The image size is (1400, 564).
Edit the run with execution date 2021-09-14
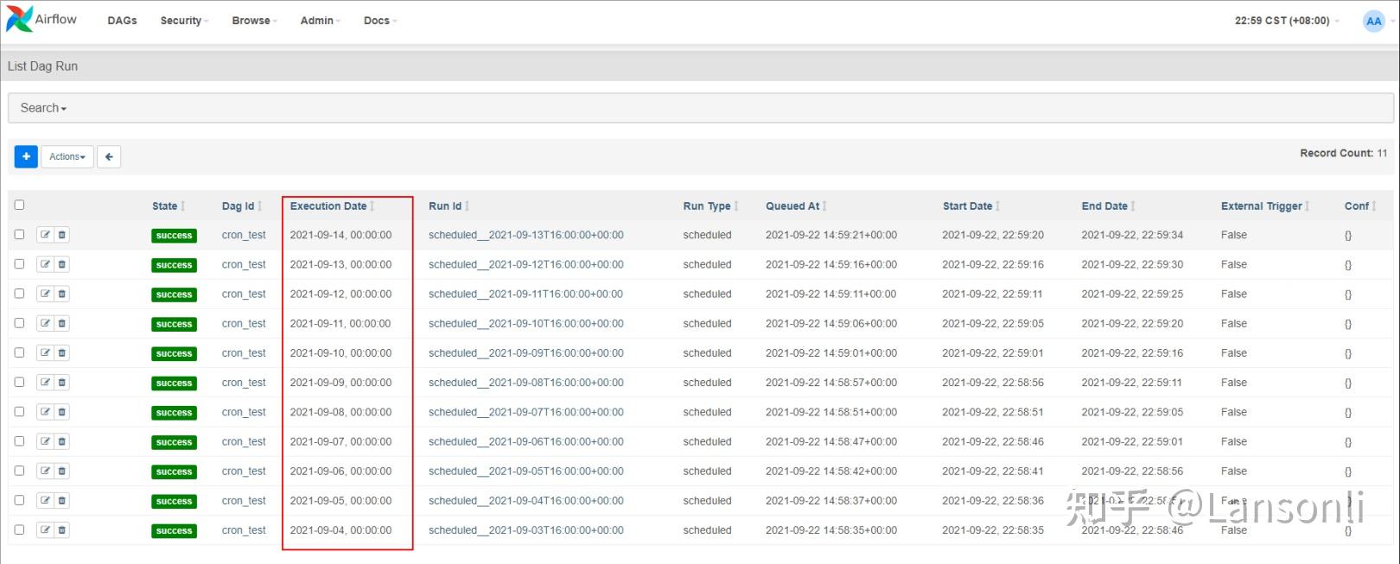pyautogui.click(x=45, y=235)
